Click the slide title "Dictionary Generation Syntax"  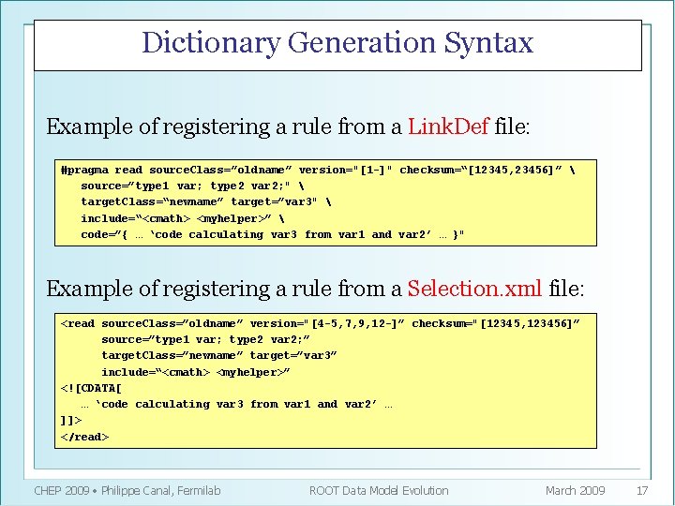pos(337,44)
